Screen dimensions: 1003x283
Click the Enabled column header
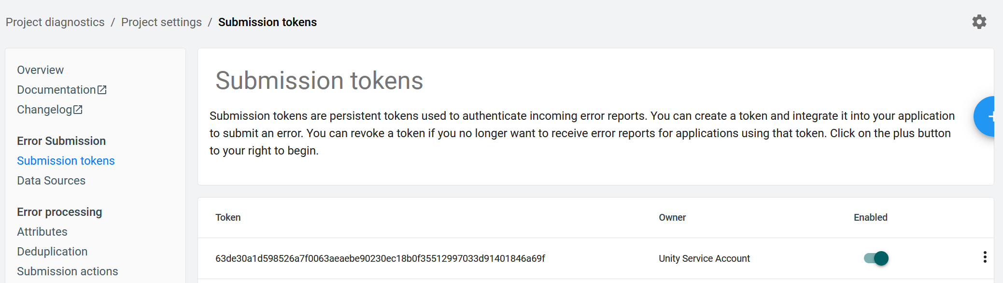[x=870, y=217]
